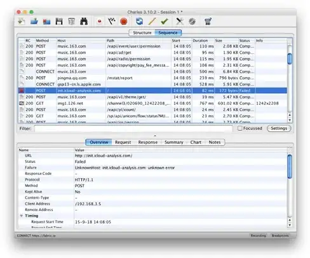
Task: Select the /eapi/radio/permission request row
Action: (152, 59)
